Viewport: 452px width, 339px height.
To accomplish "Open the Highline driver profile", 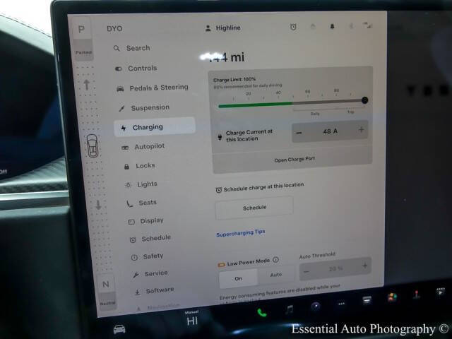I will pyautogui.click(x=222, y=28).
